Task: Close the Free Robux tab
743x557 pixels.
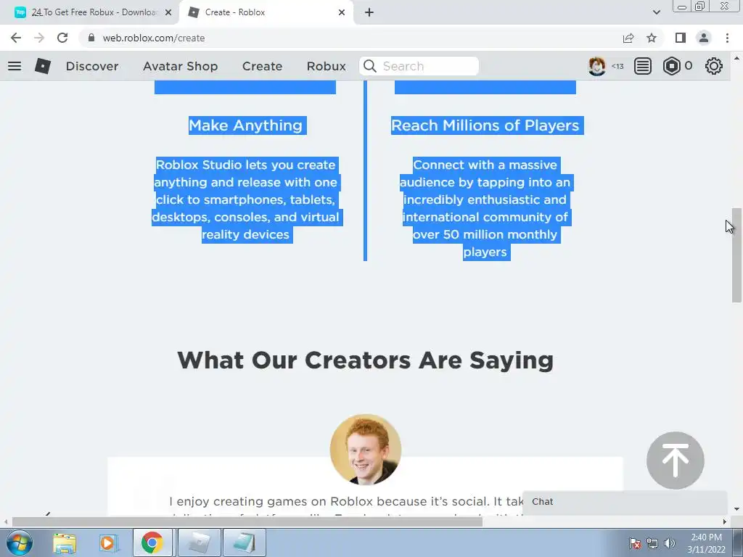Action: 168,12
